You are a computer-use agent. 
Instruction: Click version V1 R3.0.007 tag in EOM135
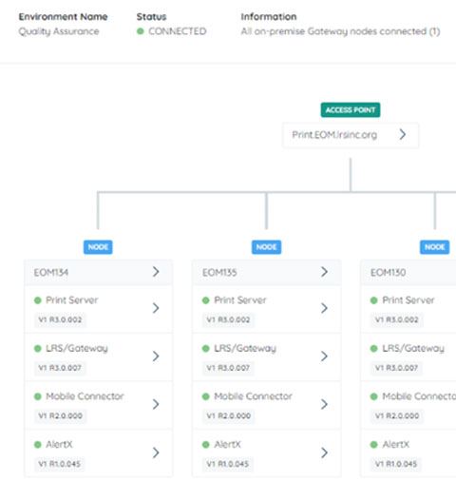(x=228, y=368)
